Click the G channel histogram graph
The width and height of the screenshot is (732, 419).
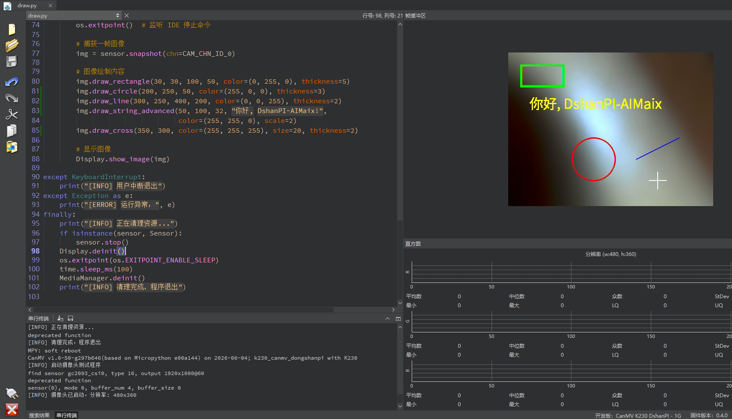point(571,321)
